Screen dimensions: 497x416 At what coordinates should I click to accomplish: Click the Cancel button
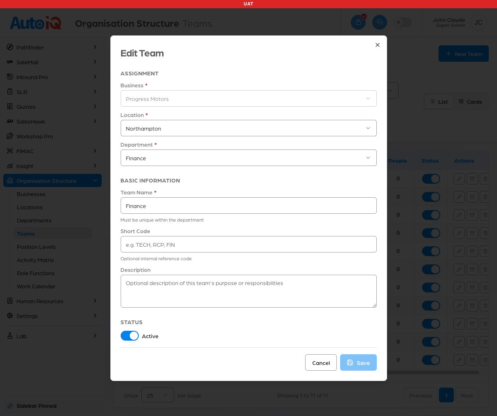(321, 362)
